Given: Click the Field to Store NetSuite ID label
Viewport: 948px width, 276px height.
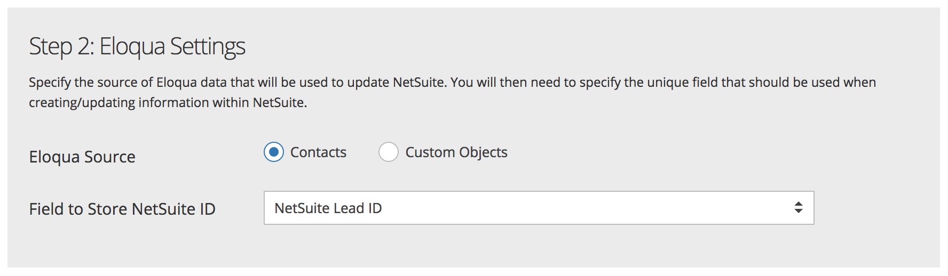Looking at the screenshot, I should coord(122,209).
